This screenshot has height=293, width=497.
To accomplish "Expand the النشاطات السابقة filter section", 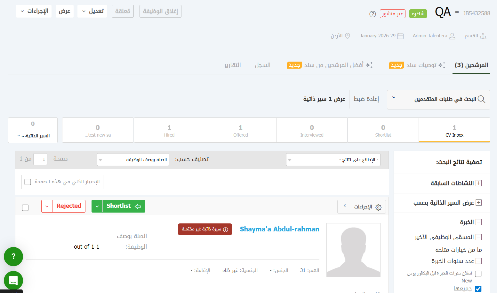I will coord(479,183).
